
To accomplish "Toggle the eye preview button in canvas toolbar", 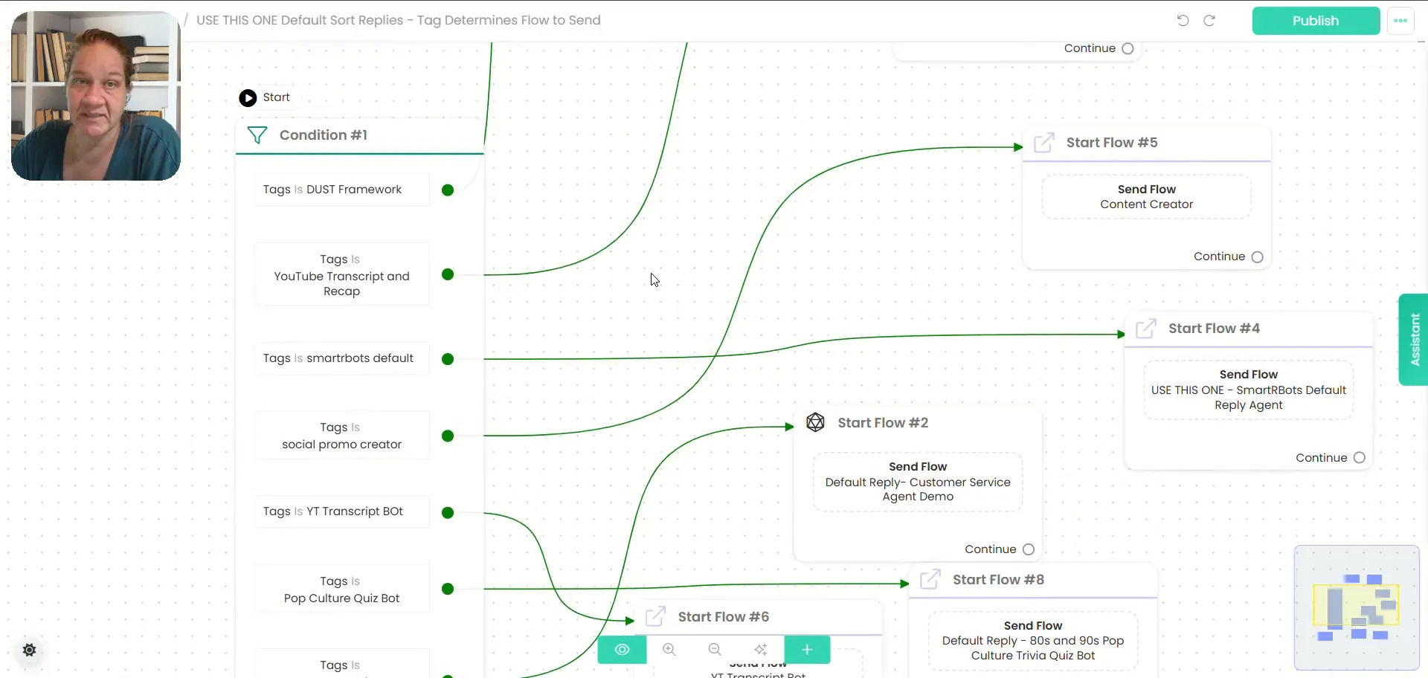I will click(x=623, y=650).
